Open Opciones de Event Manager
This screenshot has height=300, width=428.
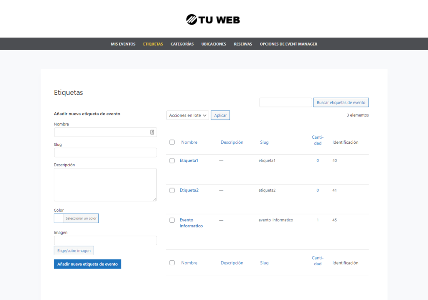(x=288, y=43)
